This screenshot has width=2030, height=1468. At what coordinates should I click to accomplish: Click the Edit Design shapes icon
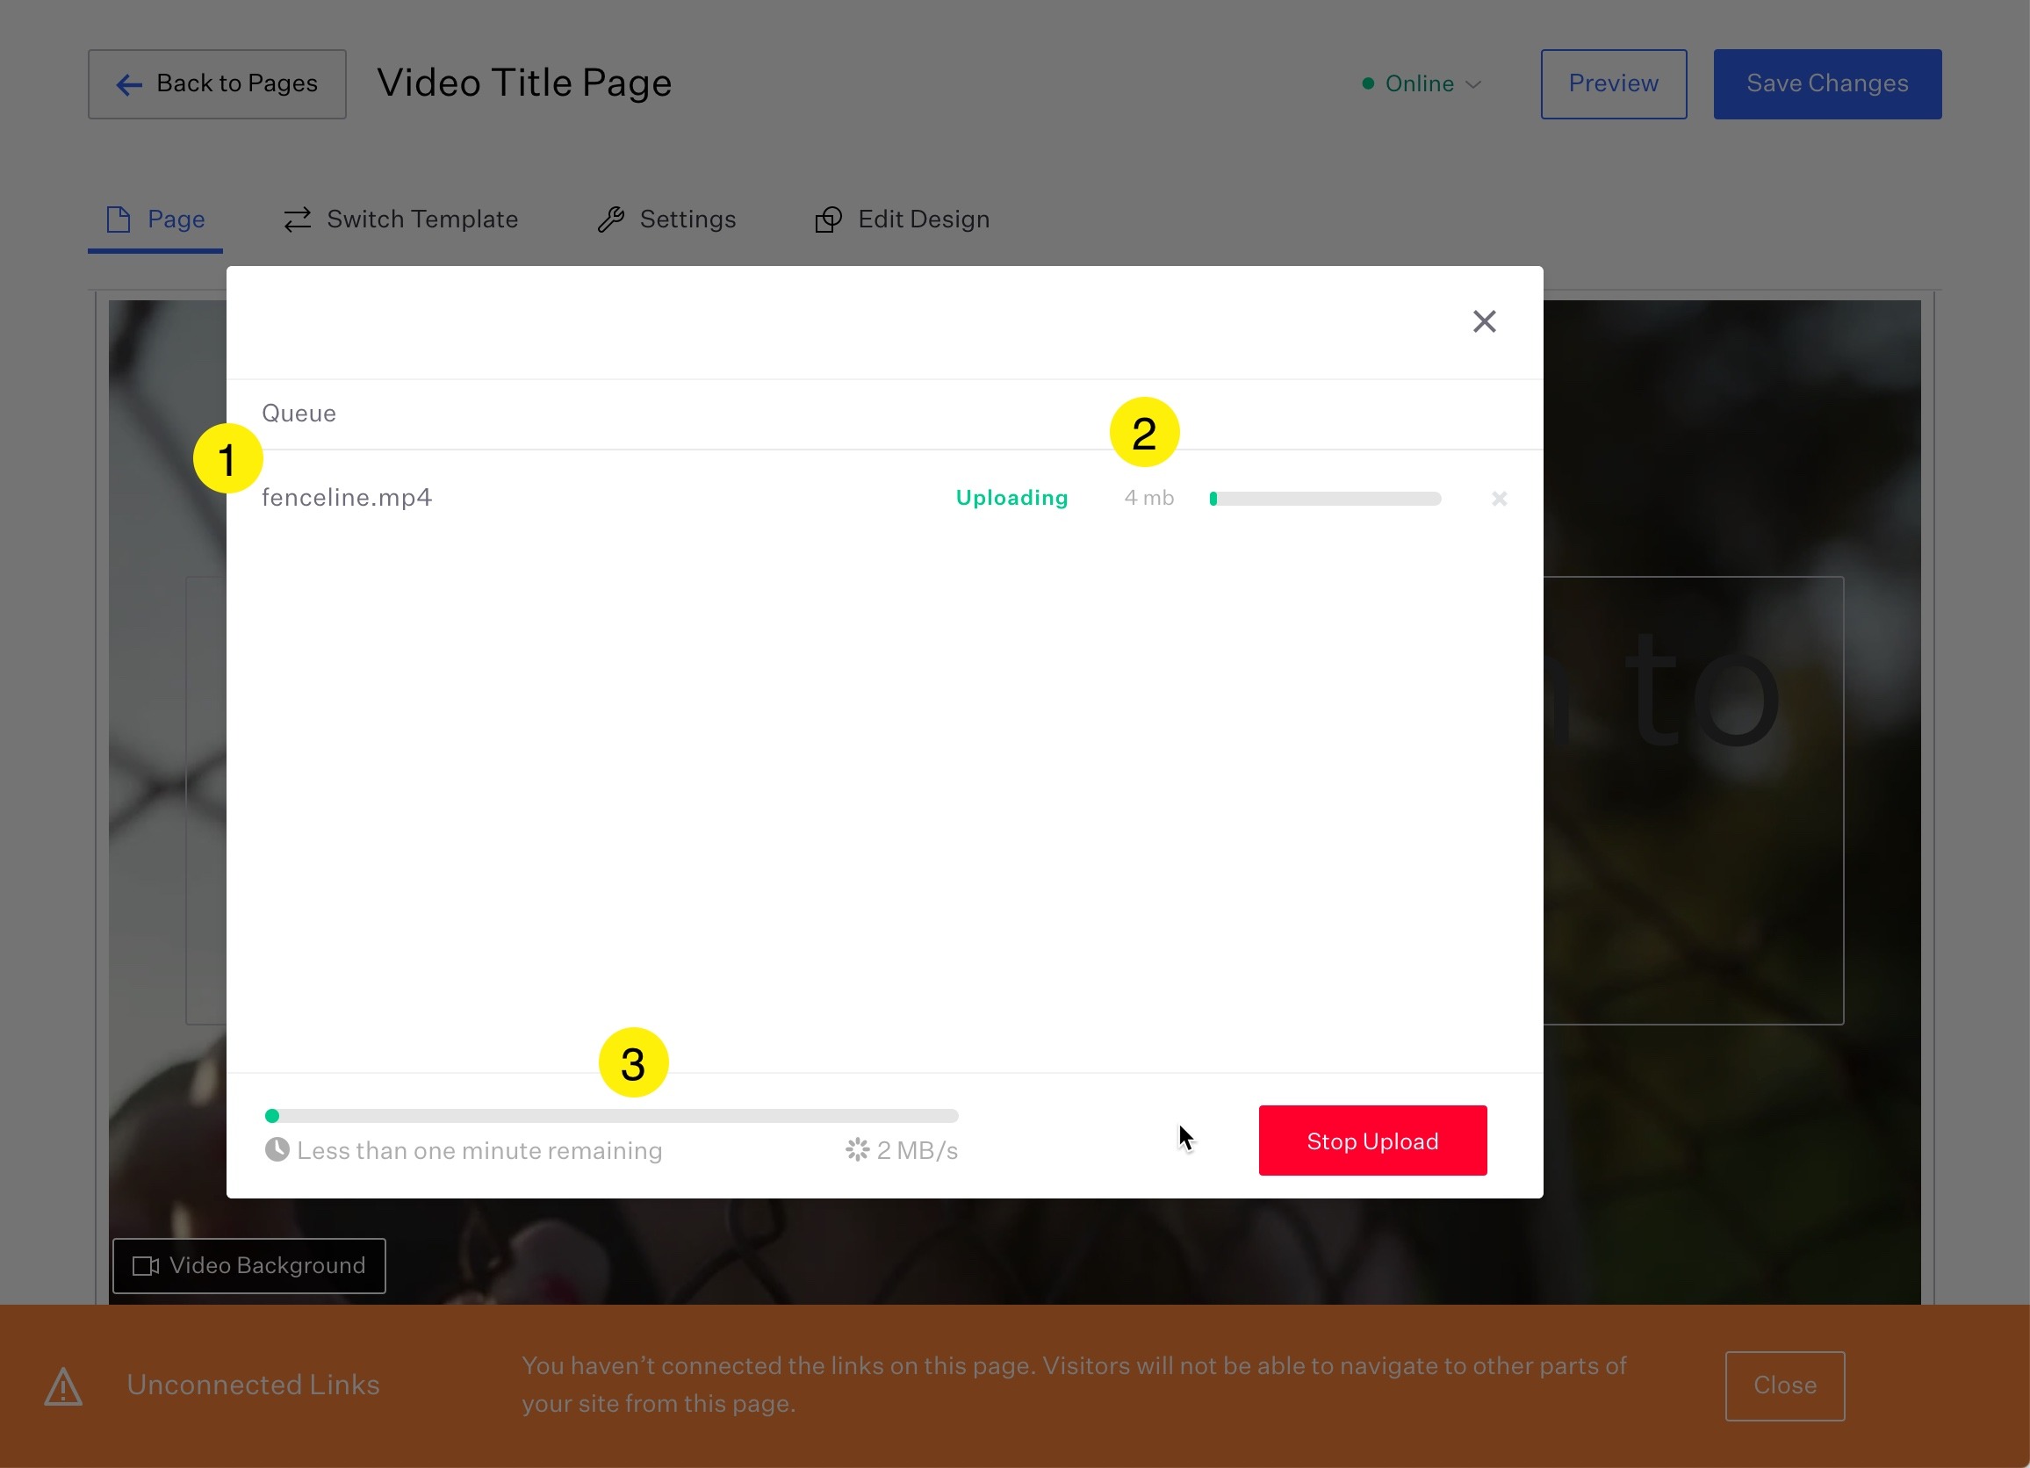pyautogui.click(x=828, y=219)
